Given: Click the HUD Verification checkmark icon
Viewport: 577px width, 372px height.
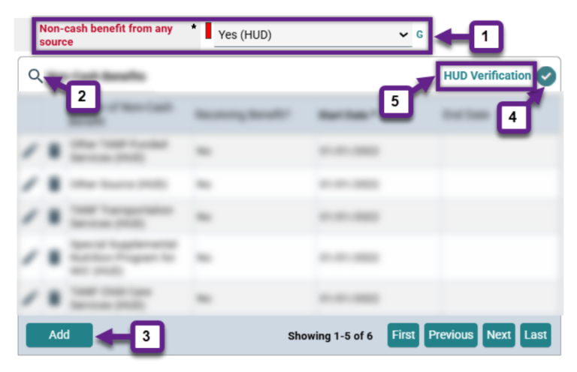Looking at the screenshot, I should [x=546, y=76].
